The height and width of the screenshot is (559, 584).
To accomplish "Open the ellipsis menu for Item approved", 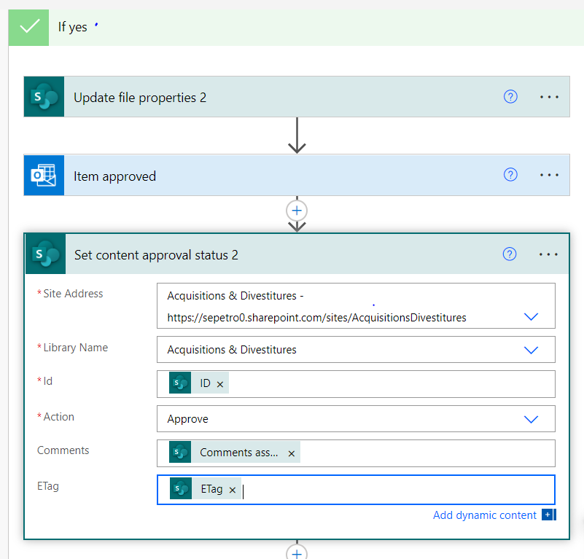I will pos(549,175).
